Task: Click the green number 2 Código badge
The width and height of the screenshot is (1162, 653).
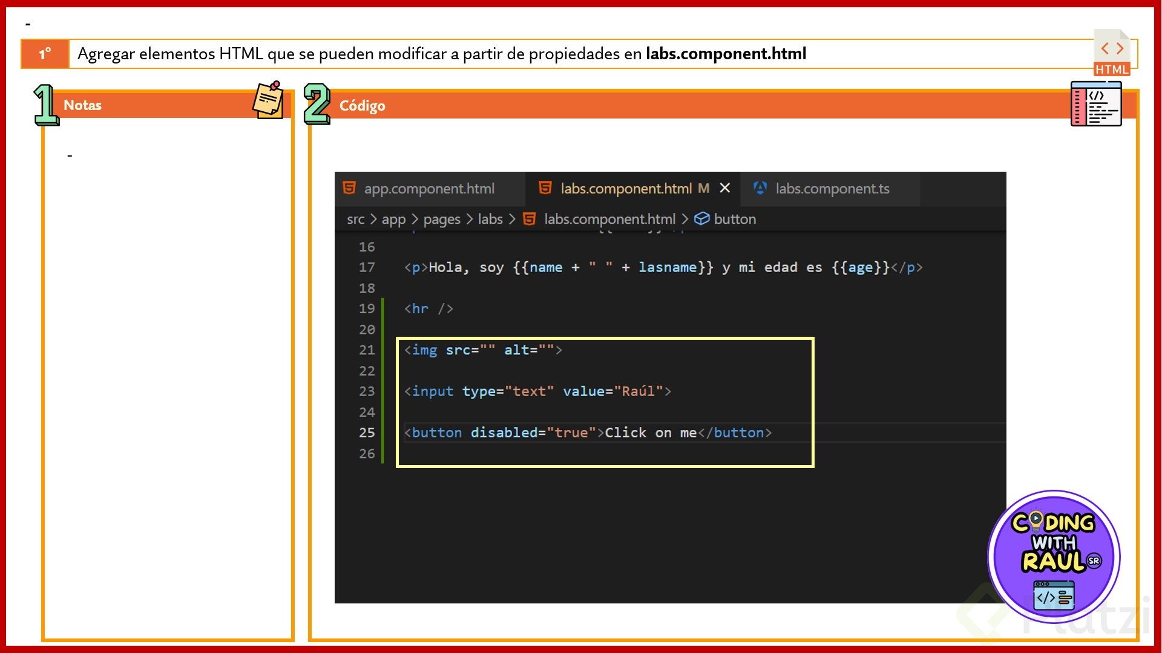Action: pyautogui.click(x=317, y=104)
